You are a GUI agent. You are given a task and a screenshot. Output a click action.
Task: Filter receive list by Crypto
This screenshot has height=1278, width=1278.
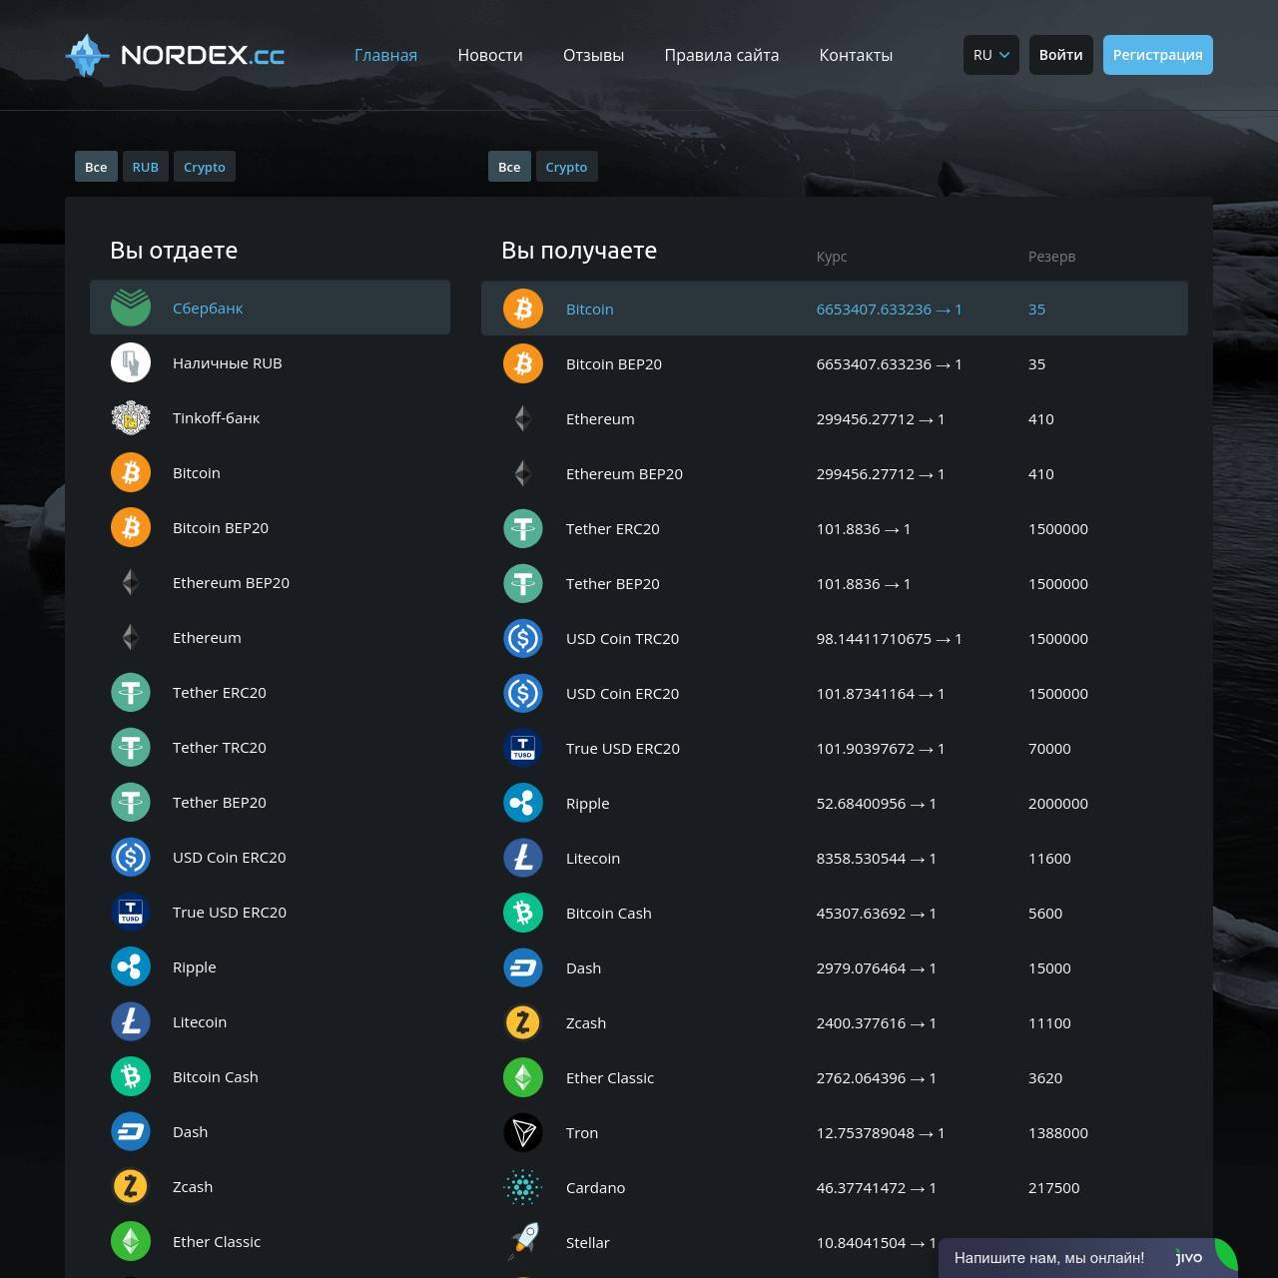coord(566,167)
